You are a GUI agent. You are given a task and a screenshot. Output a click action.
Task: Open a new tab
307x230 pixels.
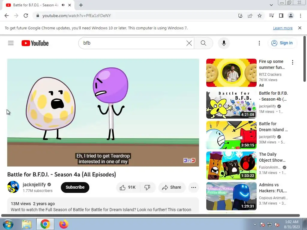pos(81,5)
